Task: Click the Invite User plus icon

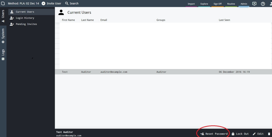Action: 43,4
